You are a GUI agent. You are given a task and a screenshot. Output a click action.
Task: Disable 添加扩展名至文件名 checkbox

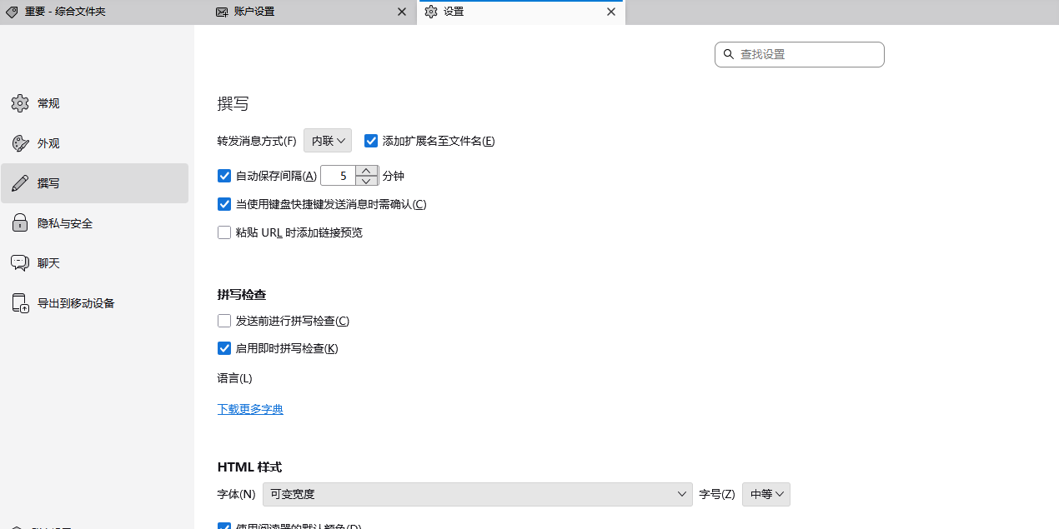pos(372,141)
